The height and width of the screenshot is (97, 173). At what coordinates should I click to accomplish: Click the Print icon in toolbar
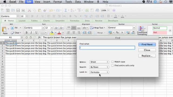click(x=23, y=10)
